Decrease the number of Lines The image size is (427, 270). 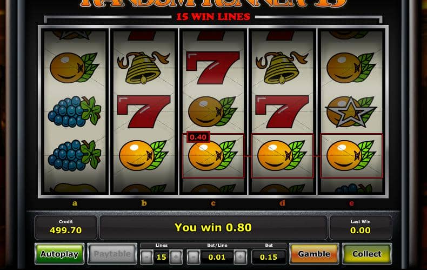[x=147, y=257]
